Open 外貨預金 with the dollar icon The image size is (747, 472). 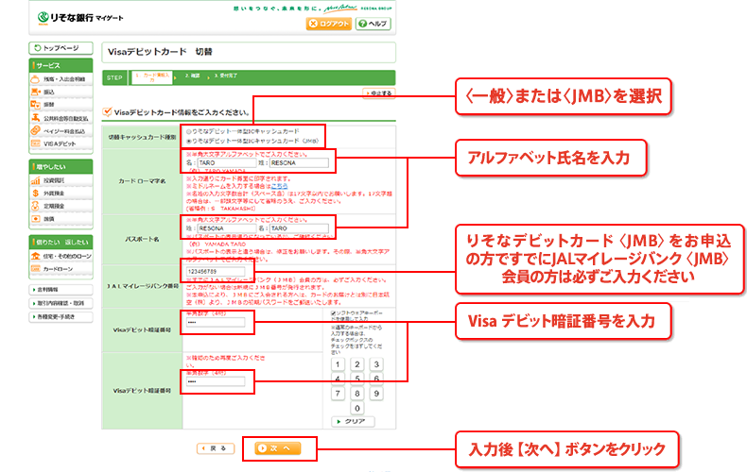click(61, 194)
